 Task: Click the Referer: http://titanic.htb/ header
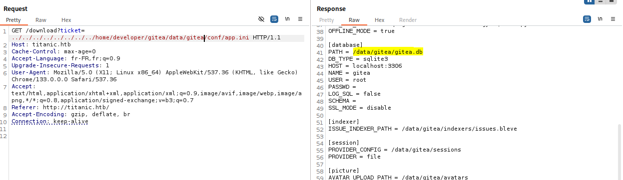pos(60,108)
